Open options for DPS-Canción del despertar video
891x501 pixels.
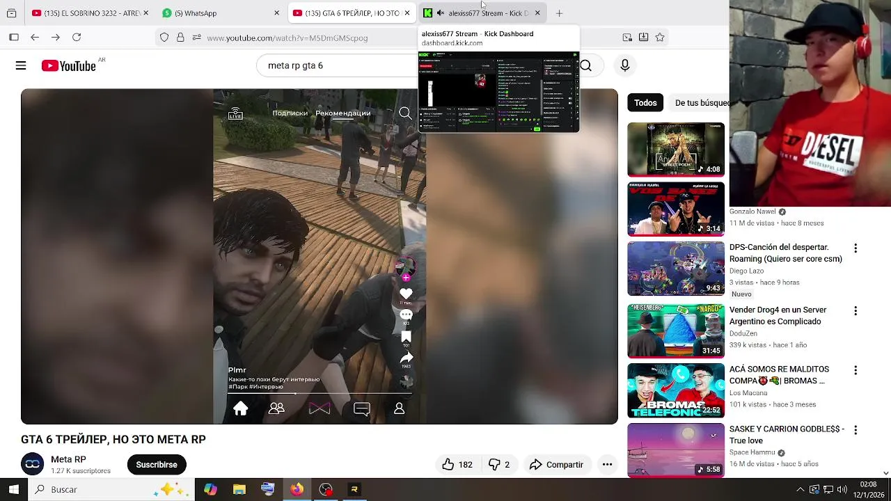[855, 248]
